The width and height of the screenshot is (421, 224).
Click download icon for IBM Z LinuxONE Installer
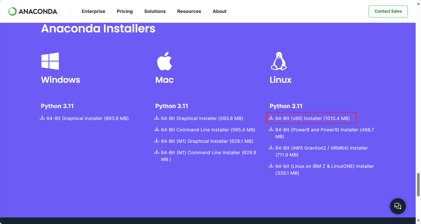coord(271,166)
